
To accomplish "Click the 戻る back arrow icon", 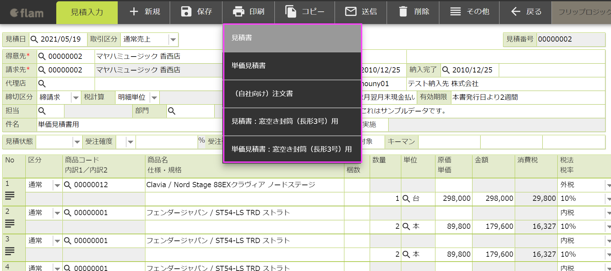I will click(x=516, y=12).
